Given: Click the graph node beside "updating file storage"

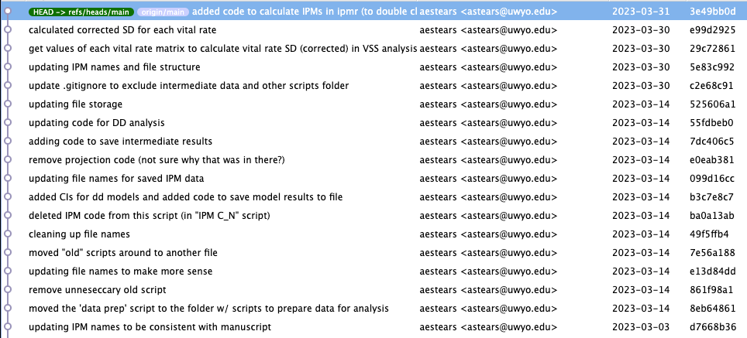Looking at the screenshot, I should coord(8,104).
